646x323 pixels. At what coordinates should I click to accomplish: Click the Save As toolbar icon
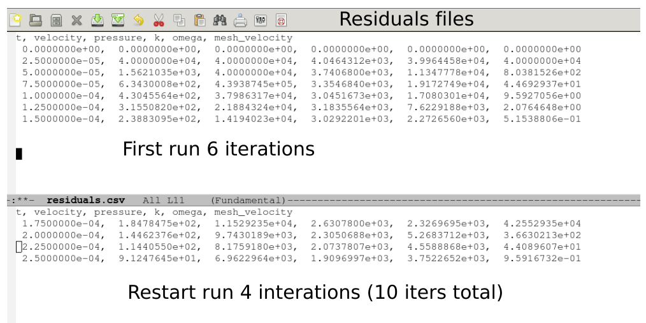pos(117,20)
